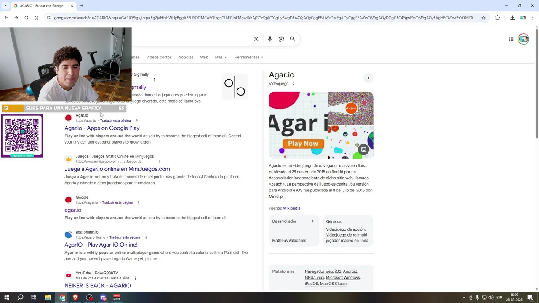Start voice search with microphone icon
Viewport: 539px width, 303px height.
(x=270, y=39)
